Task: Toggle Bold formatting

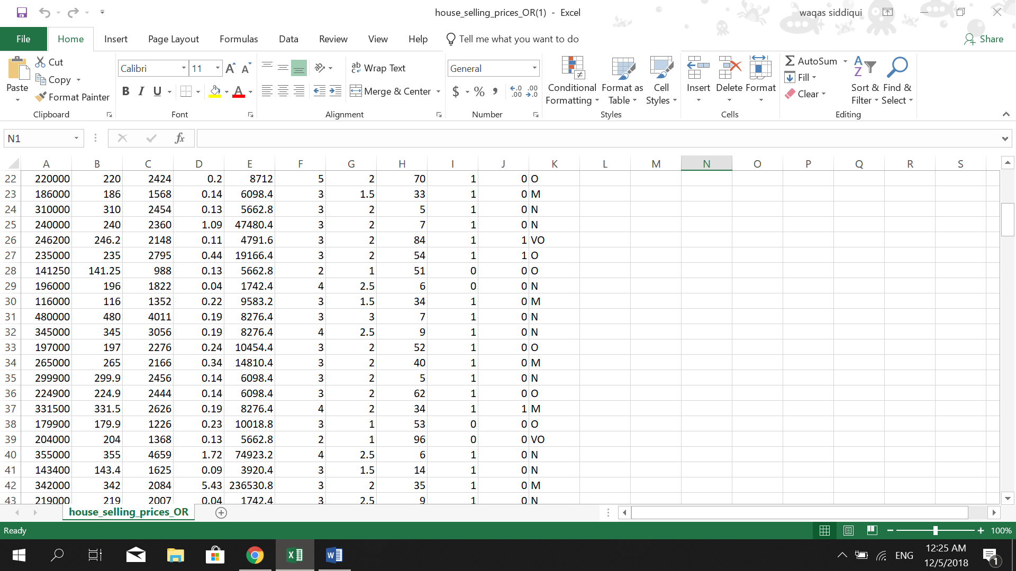Action: point(125,91)
